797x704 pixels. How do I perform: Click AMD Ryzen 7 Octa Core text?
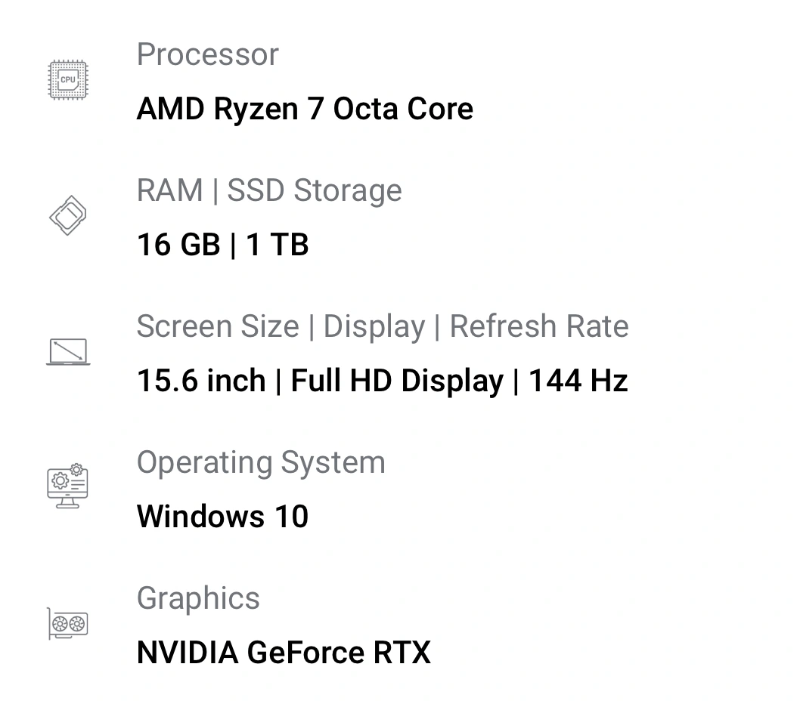pyautogui.click(x=305, y=109)
